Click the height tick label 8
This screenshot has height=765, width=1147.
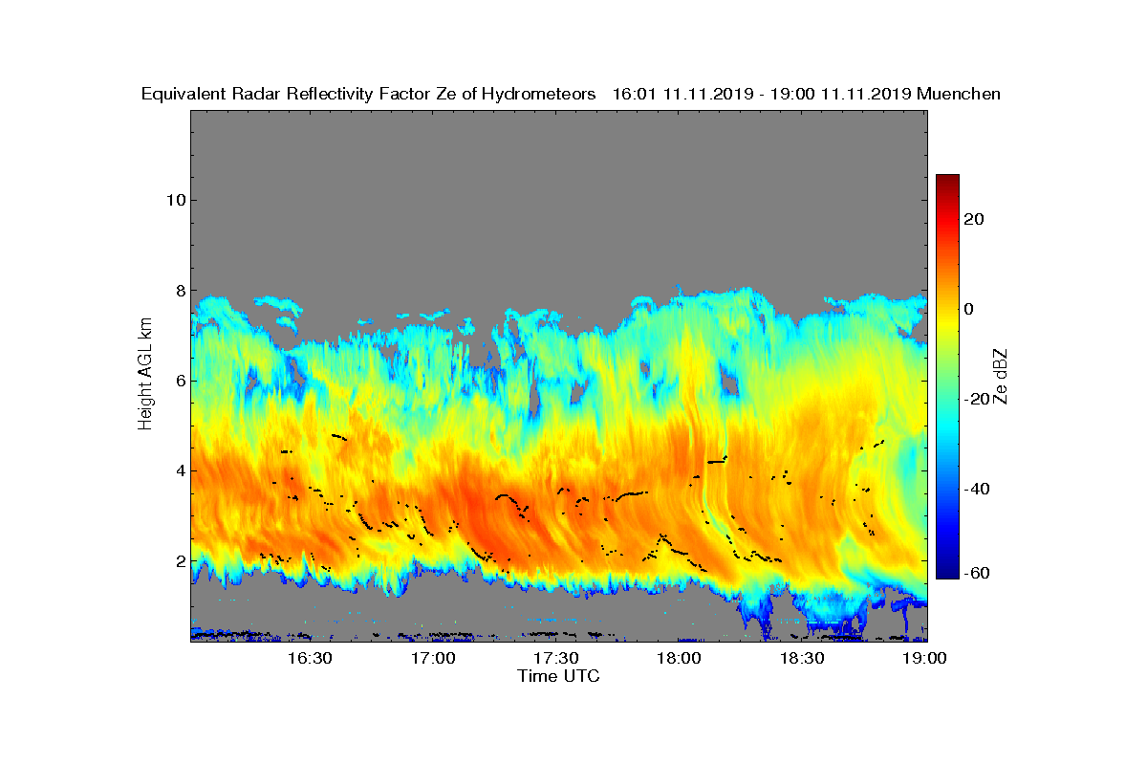click(179, 291)
